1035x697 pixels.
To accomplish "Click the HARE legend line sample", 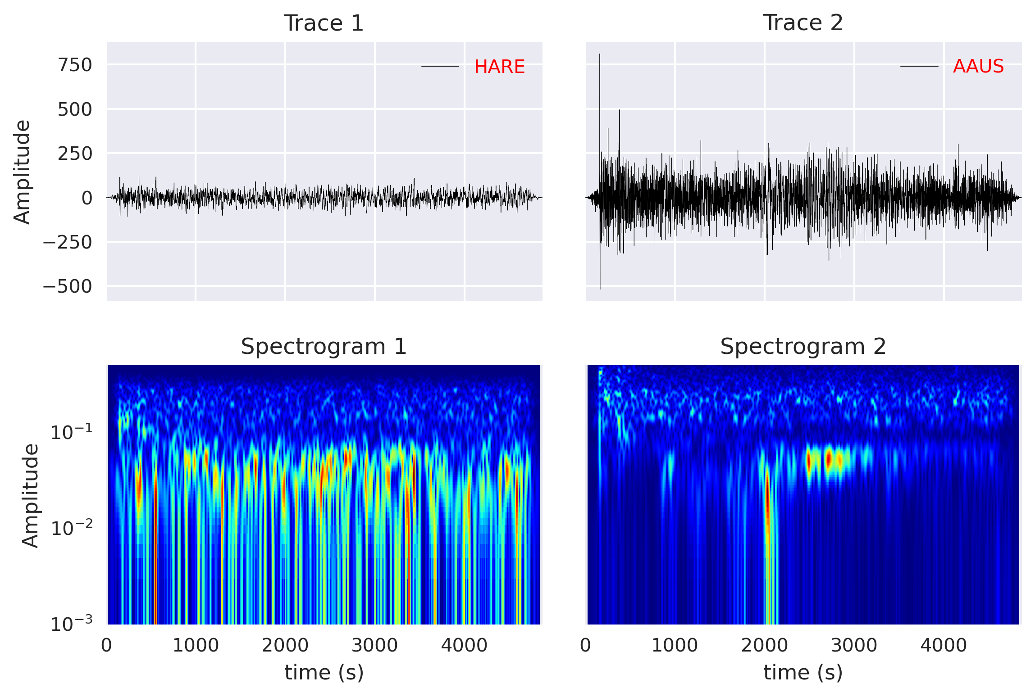I will (x=440, y=67).
